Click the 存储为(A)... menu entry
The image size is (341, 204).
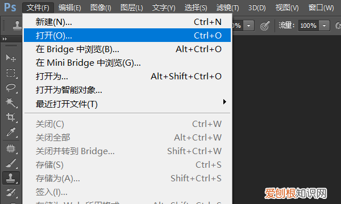[127, 178]
